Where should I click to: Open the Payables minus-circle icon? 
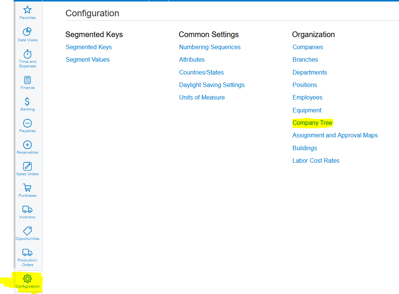coord(28,123)
